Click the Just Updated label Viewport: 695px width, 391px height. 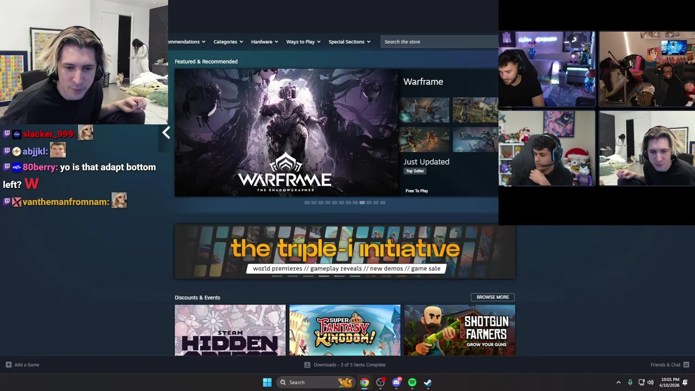point(426,162)
